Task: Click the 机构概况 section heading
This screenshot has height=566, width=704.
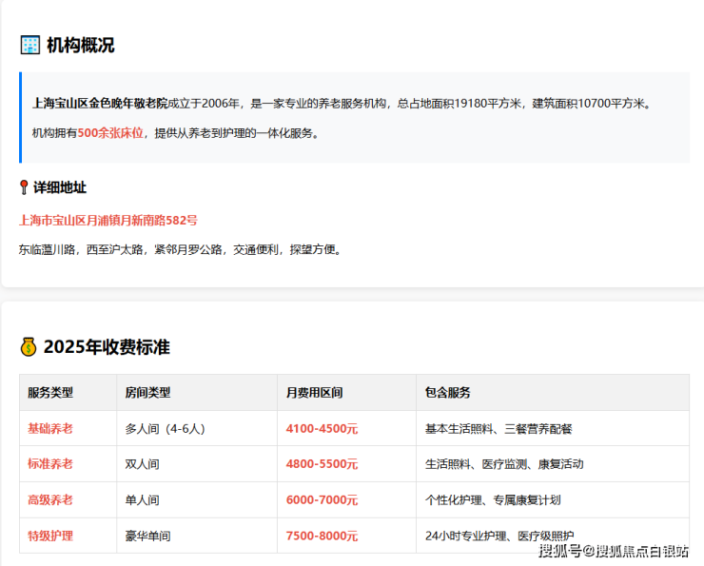Action: point(80,45)
